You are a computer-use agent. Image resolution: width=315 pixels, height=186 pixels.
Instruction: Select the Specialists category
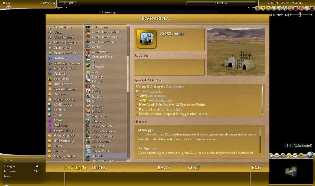click(61, 79)
